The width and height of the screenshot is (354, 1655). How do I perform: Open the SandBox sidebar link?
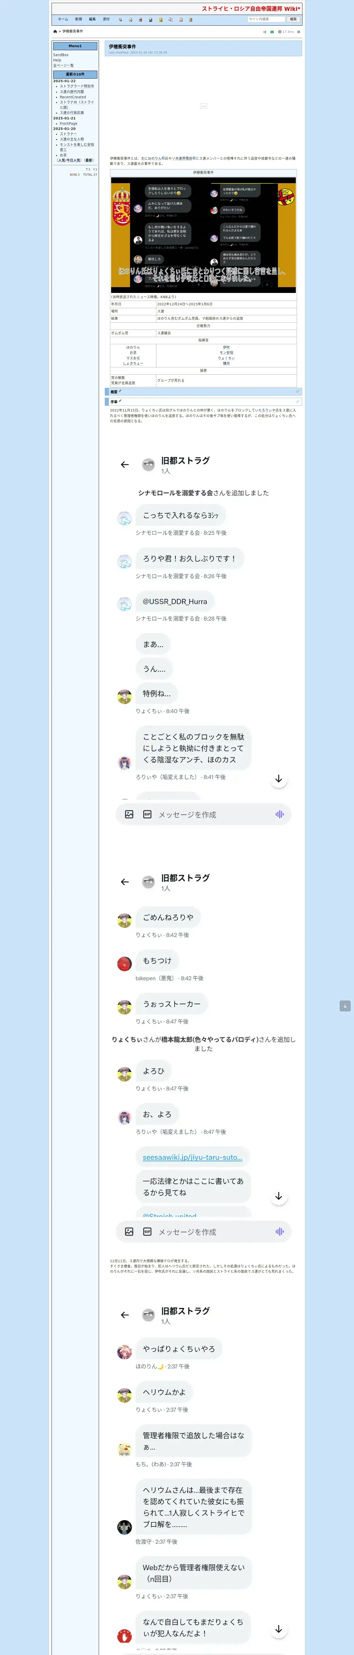coord(61,55)
